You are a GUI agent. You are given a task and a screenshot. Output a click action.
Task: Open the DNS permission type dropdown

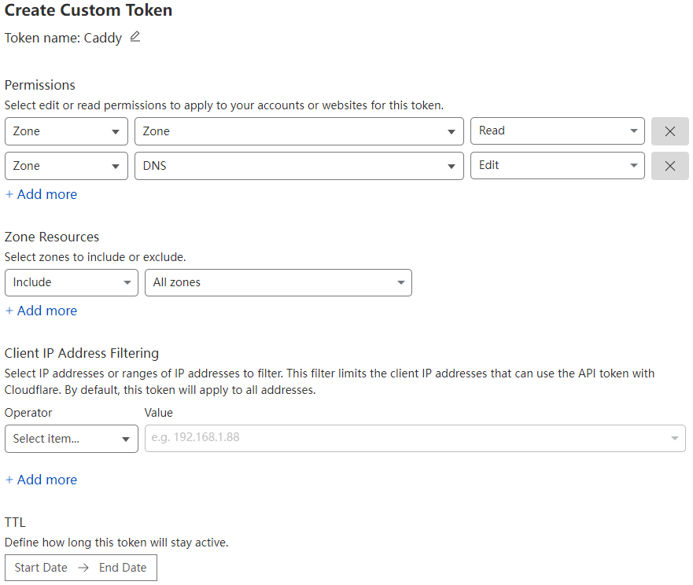(x=299, y=165)
